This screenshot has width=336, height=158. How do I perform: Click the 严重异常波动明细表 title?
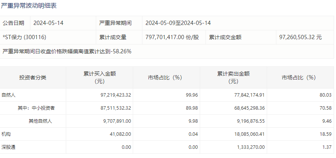coord(30,6)
